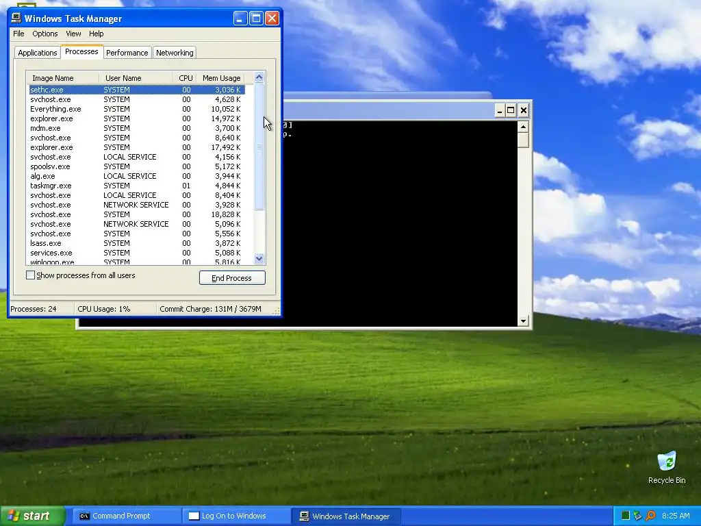701x526 pixels.
Task: Click the console window scroll up arrow
Action: click(523, 127)
